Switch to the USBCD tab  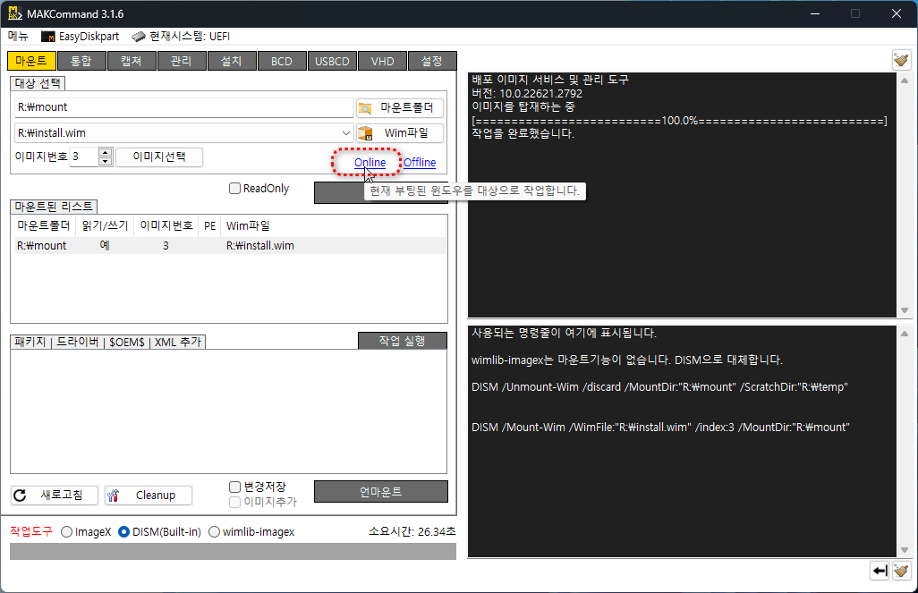pyautogui.click(x=332, y=61)
